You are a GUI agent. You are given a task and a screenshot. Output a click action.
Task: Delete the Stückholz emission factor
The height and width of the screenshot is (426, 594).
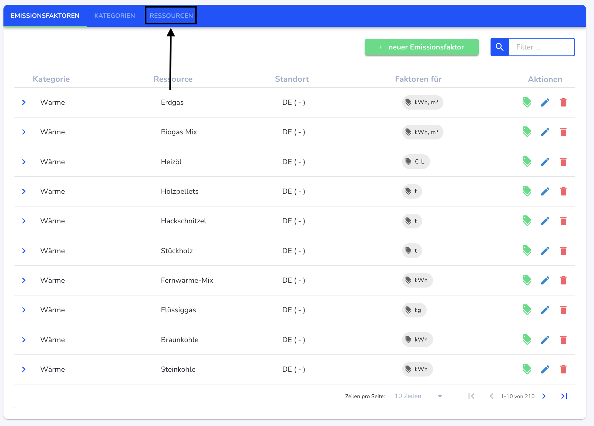point(563,251)
